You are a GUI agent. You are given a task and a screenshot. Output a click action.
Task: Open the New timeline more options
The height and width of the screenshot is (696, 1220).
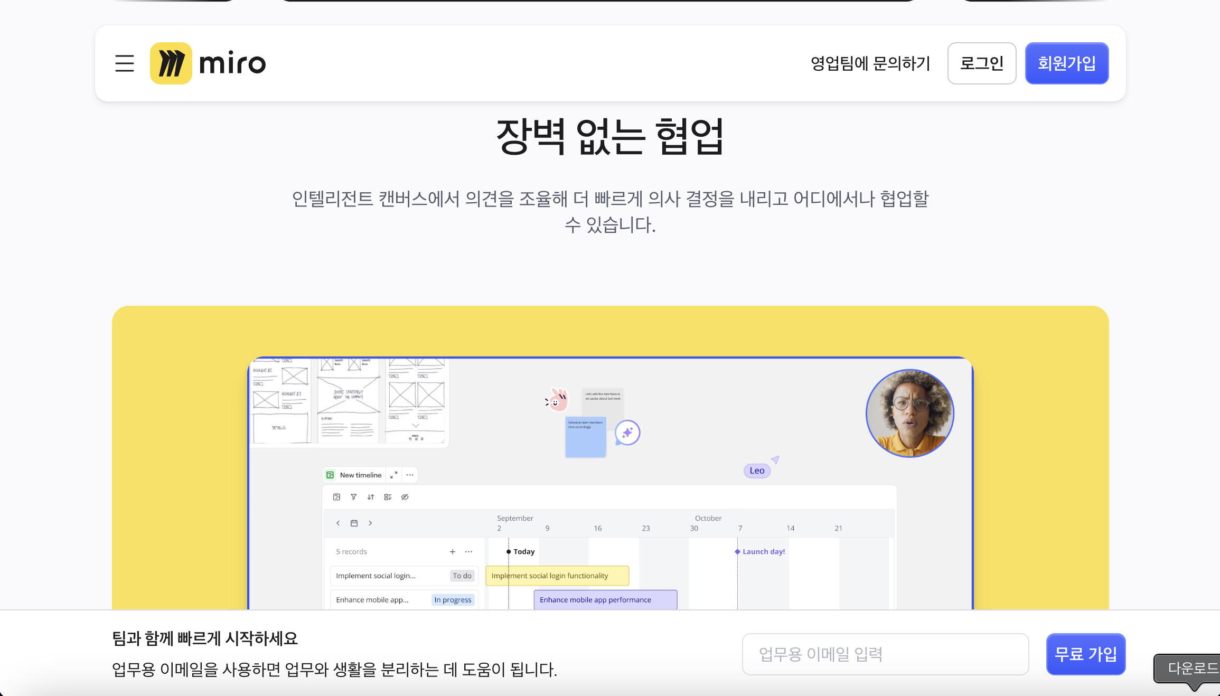[410, 475]
